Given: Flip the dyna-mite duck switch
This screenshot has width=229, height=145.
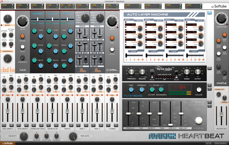Looking at the screenshot, I should [x=152, y=76].
